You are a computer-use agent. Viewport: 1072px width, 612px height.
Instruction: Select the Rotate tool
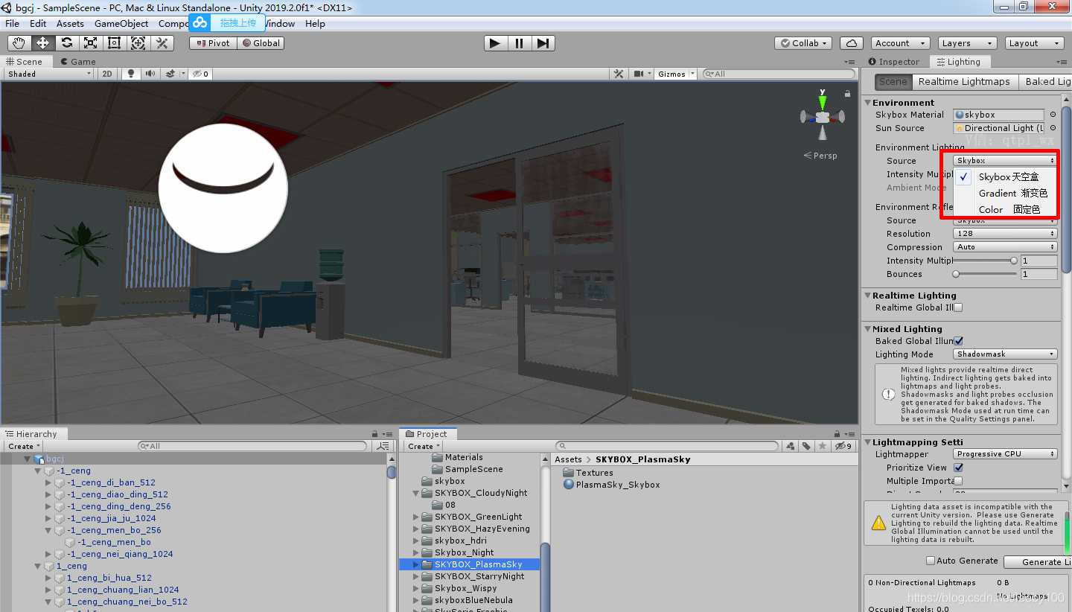coord(66,43)
